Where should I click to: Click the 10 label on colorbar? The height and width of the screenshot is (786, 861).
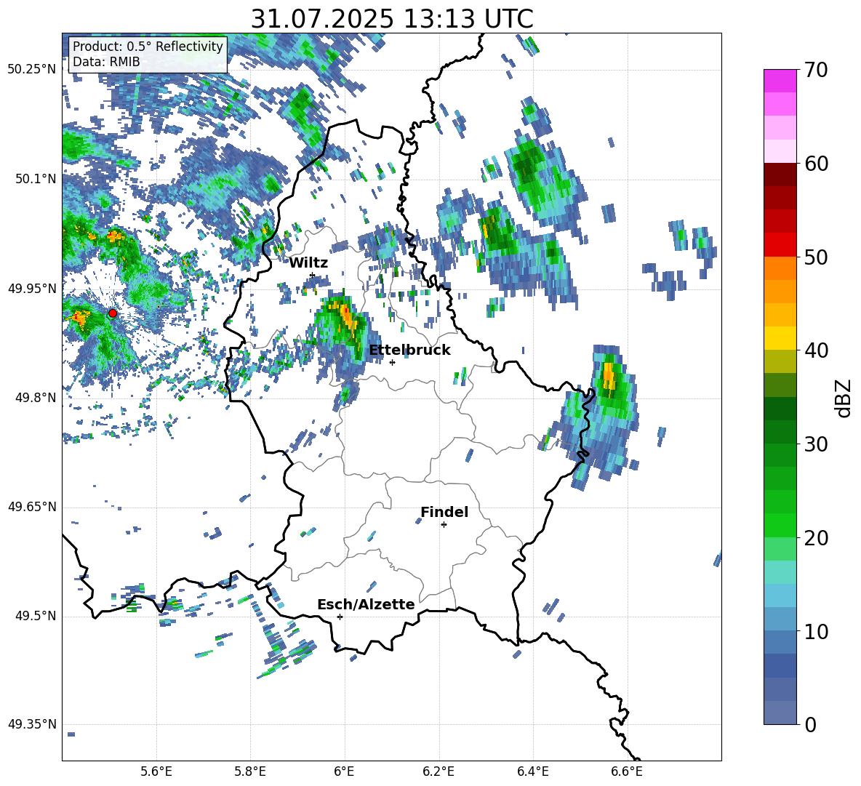(816, 631)
